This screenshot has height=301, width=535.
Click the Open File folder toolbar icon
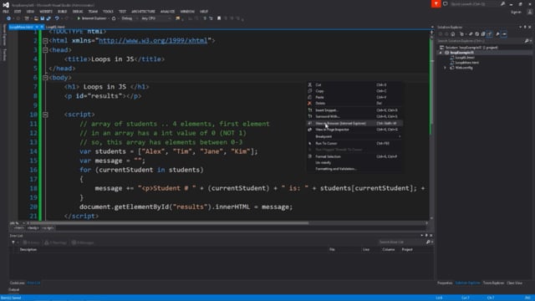(36, 18)
